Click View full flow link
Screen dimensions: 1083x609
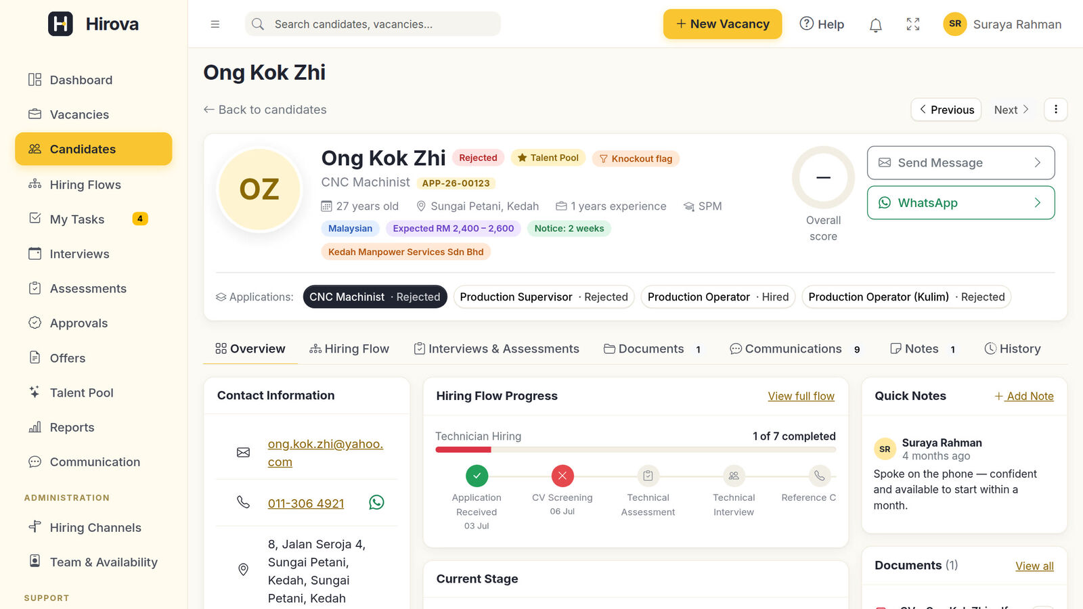pyautogui.click(x=801, y=396)
